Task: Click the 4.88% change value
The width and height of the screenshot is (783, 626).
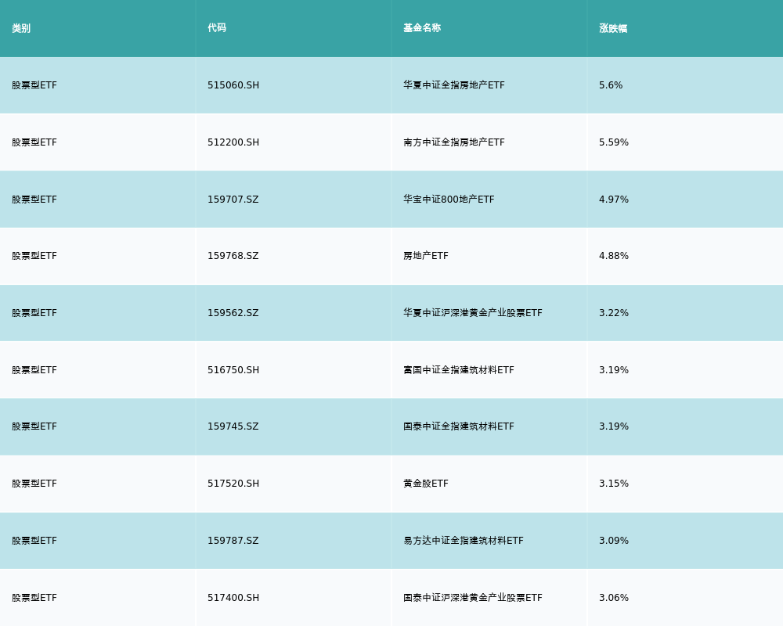Action: [x=614, y=256]
